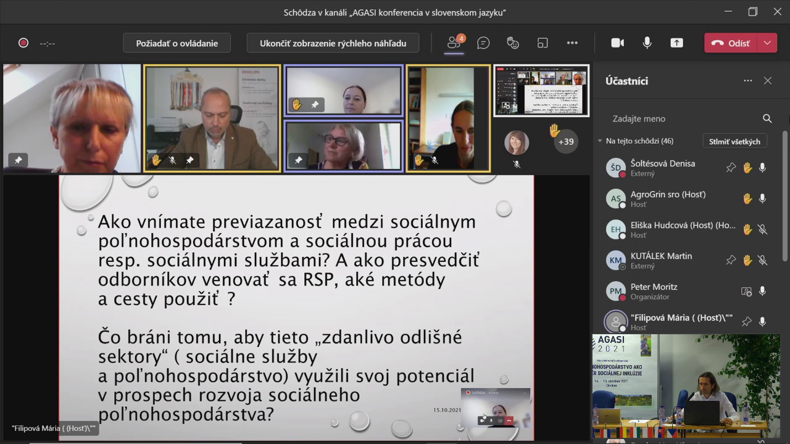The height and width of the screenshot is (444, 790).
Task: Click pin icon next to Šoltésová Denisa
Action: coord(731,168)
